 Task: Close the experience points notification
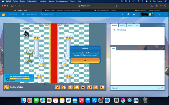coord(33,76)
